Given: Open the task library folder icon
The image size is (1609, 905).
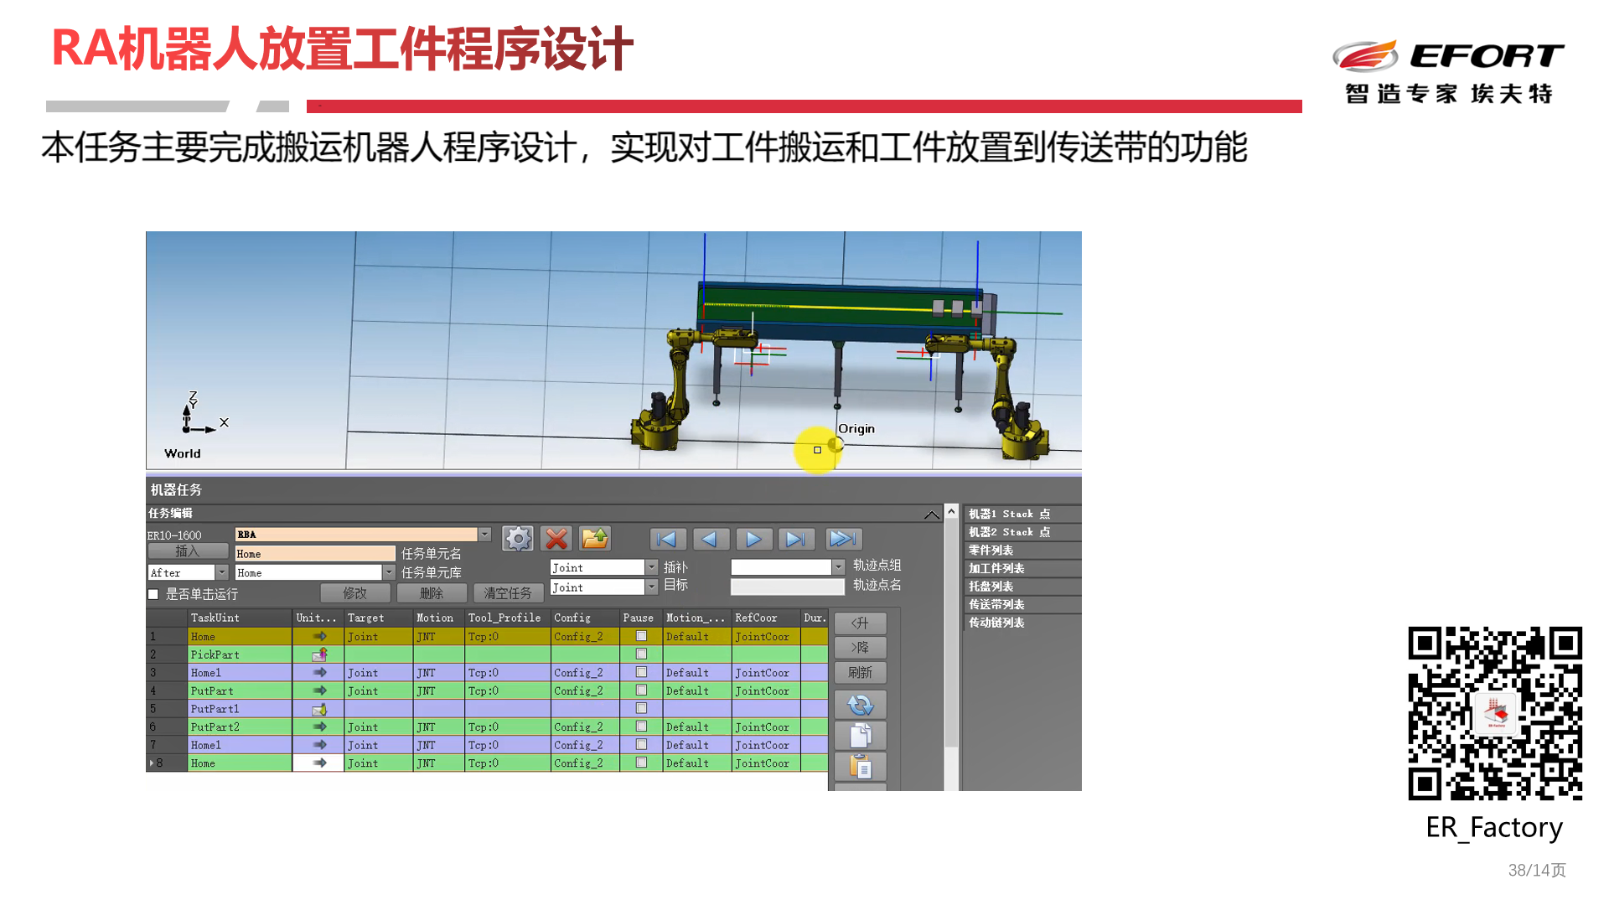Looking at the screenshot, I should coord(595,539).
